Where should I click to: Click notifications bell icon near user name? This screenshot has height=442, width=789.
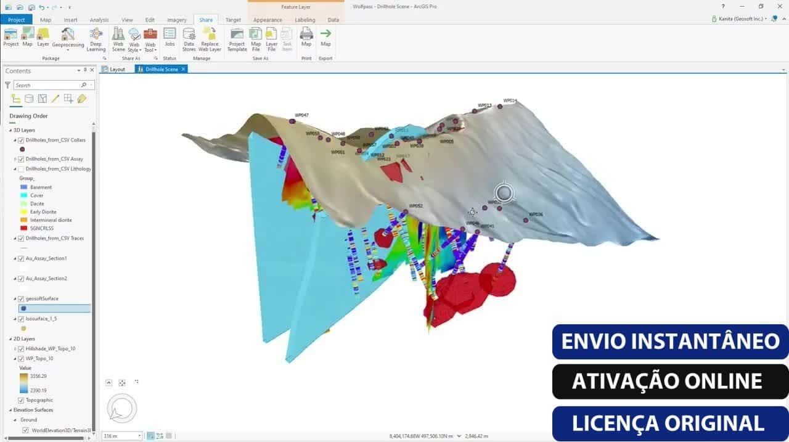pos(774,19)
